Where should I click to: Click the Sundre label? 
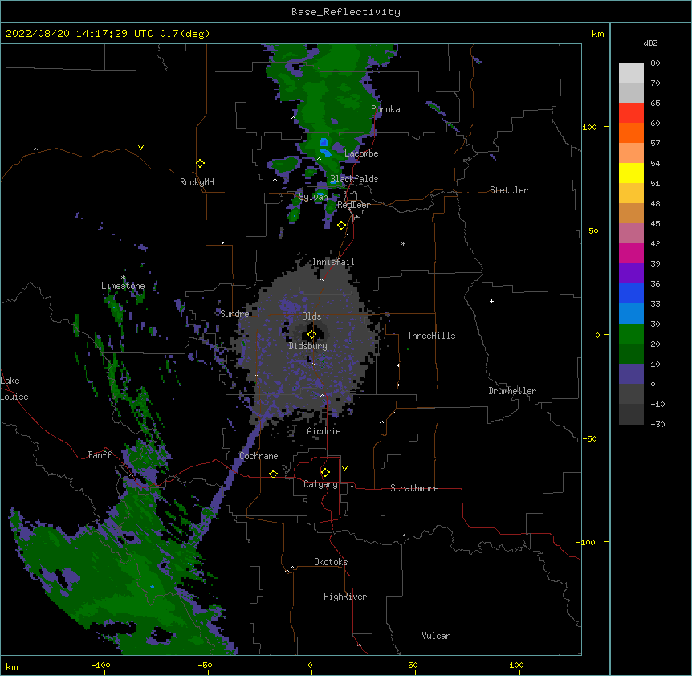tap(234, 314)
